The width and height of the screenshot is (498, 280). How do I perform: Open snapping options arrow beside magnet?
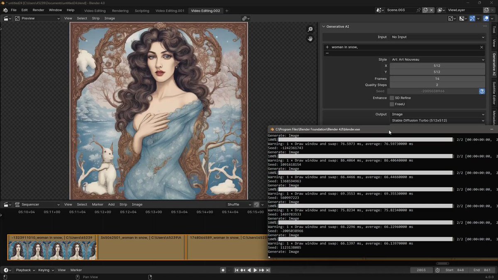click(262, 205)
